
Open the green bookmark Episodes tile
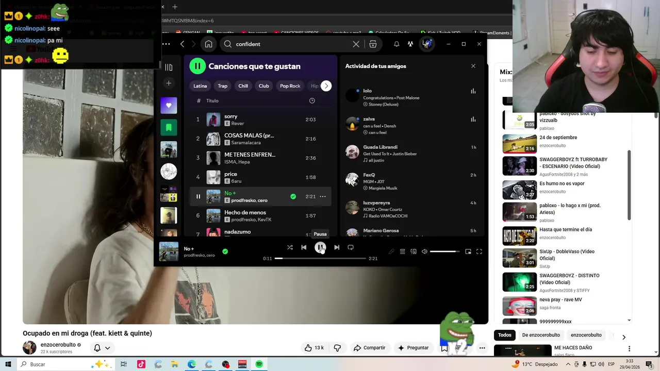(169, 127)
